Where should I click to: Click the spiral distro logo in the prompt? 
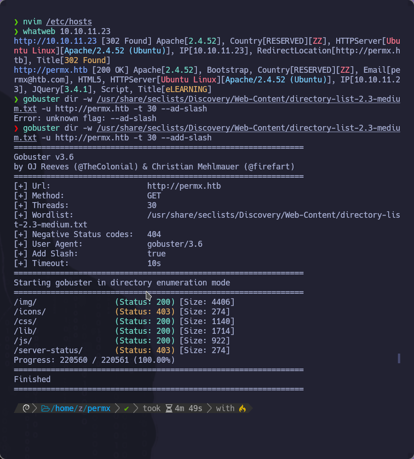click(26, 408)
